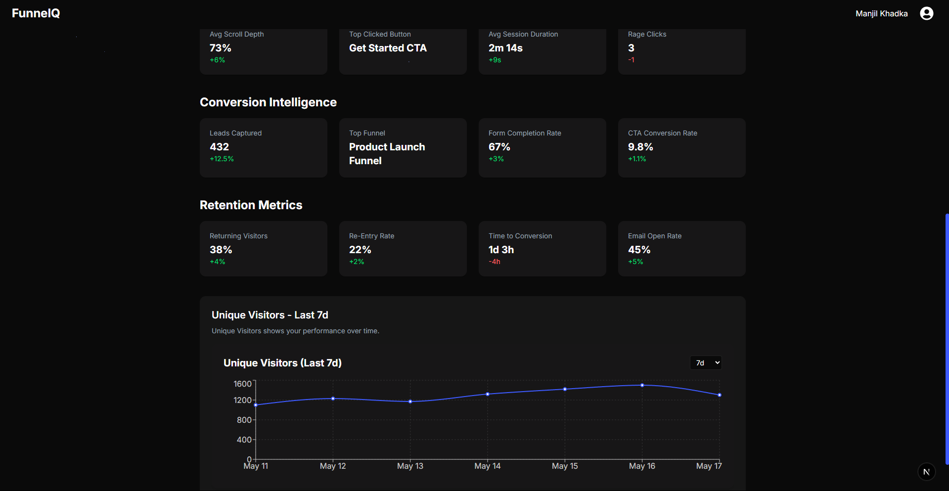Viewport: 949px width, 491px height.
Task: Select the Leads Captured metric card
Action: (x=263, y=147)
